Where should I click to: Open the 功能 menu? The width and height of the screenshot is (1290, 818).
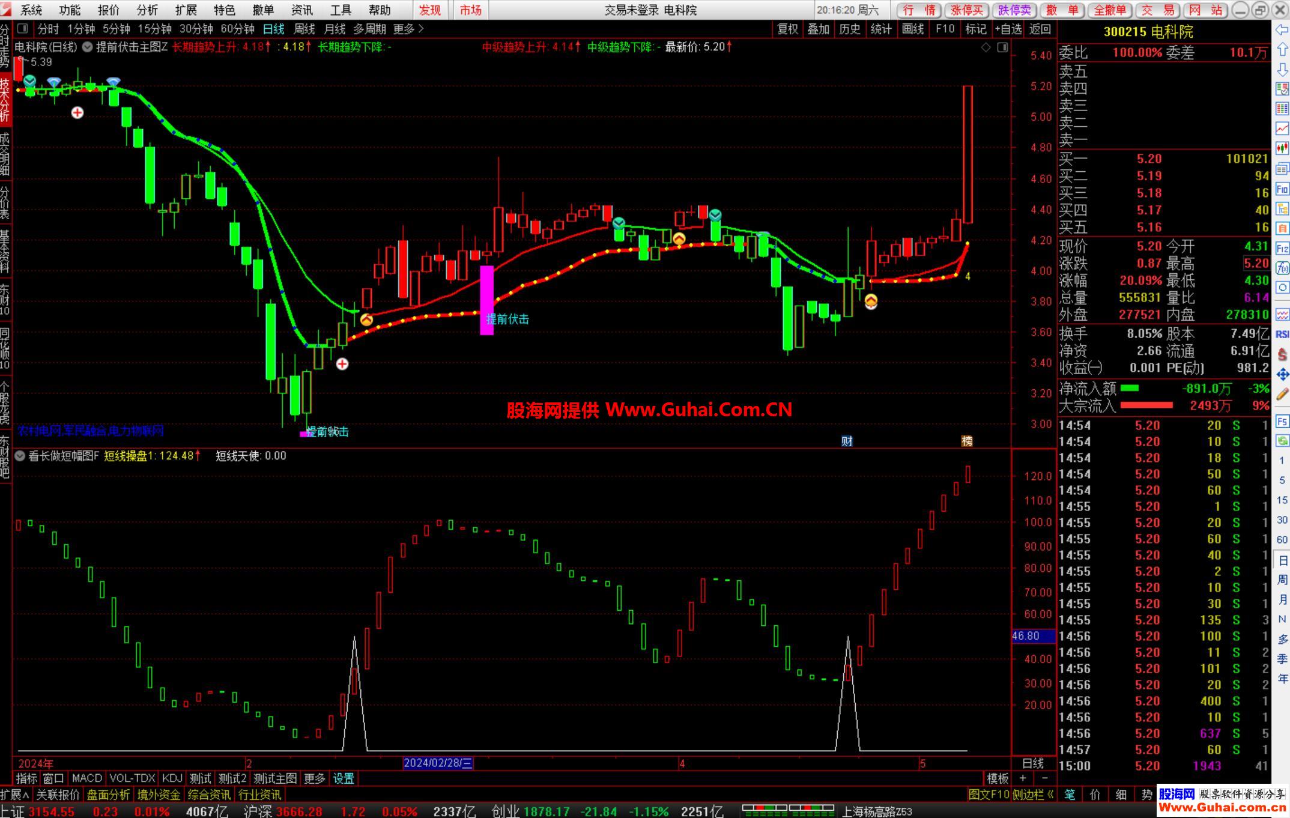click(x=70, y=10)
